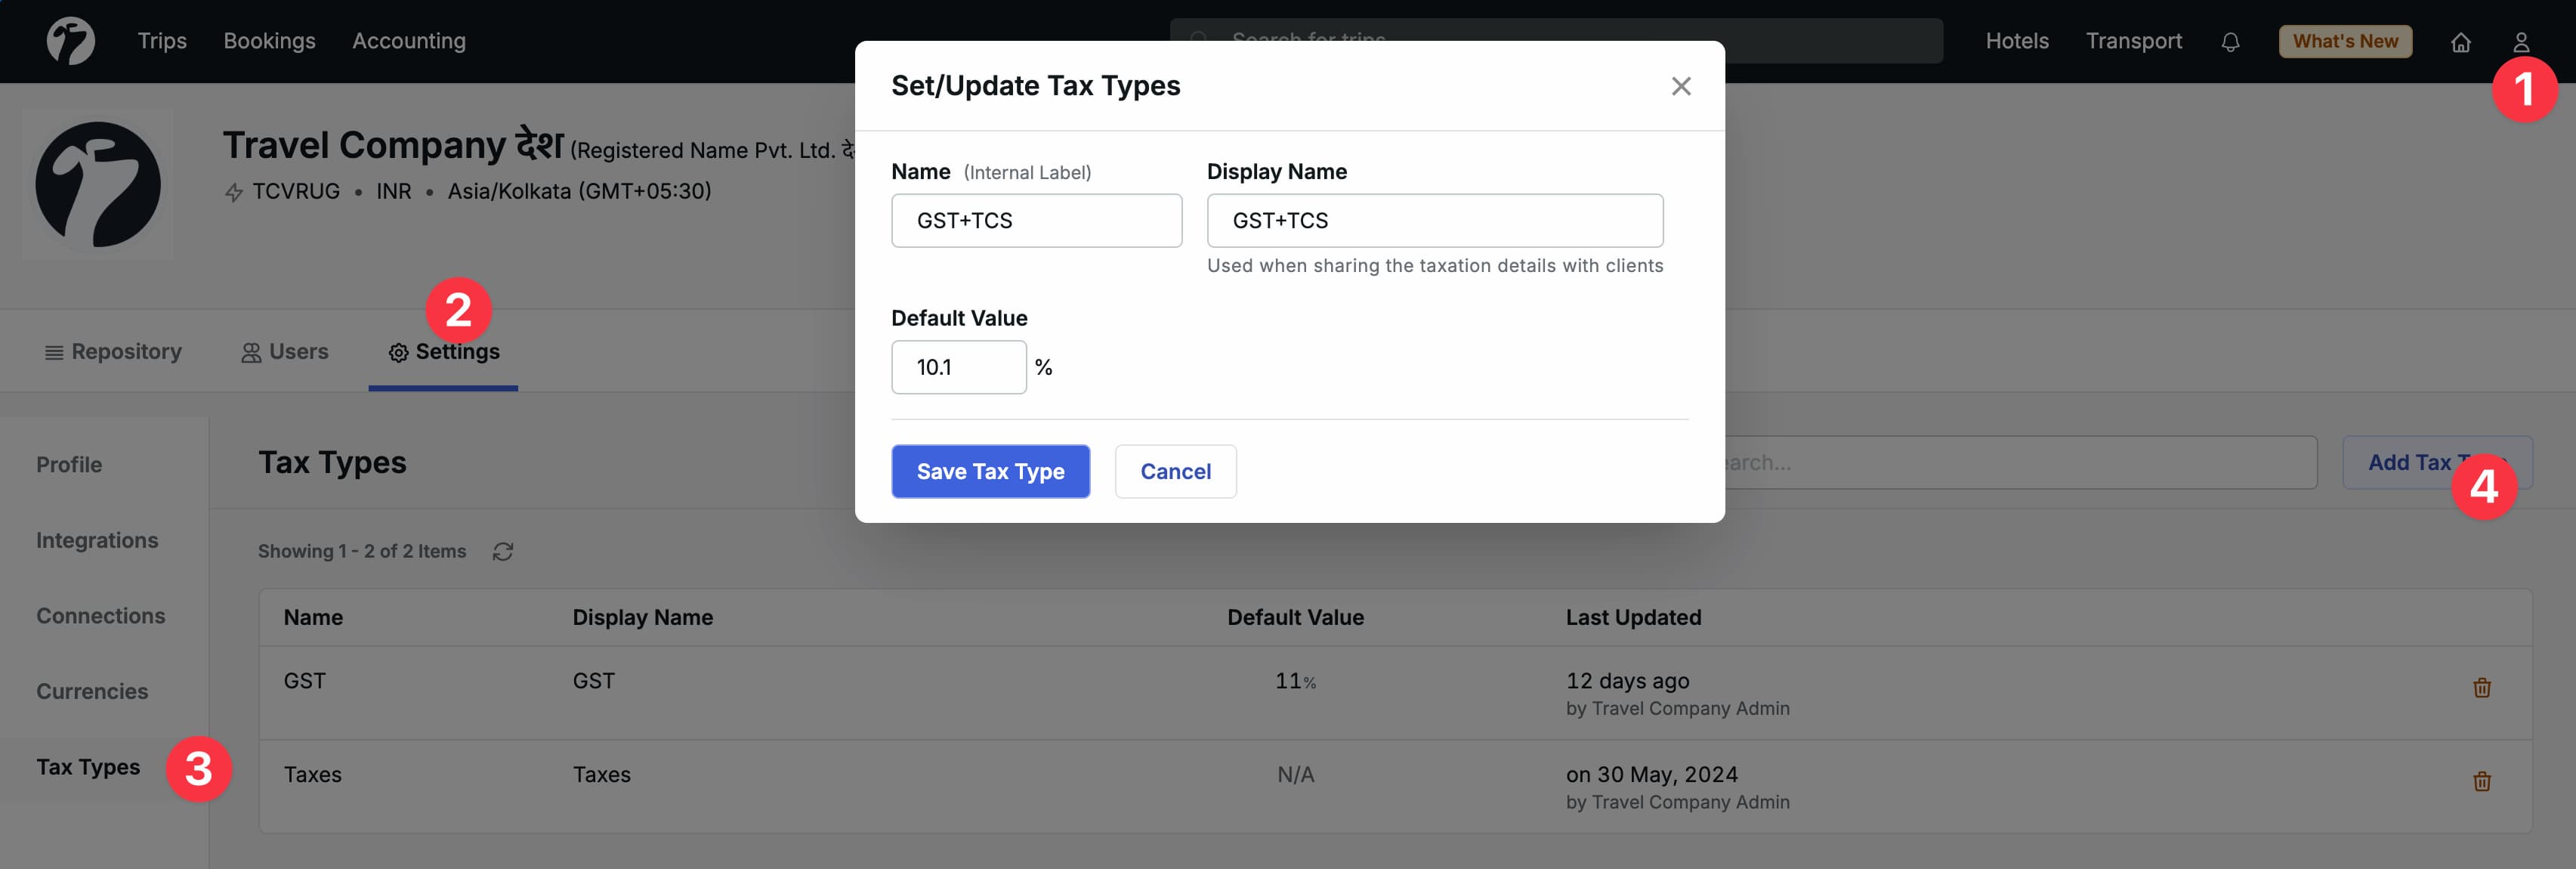Select Hotels in top navigation

click(x=2016, y=41)
